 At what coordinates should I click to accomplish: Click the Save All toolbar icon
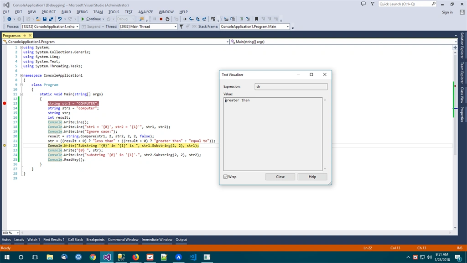tap(51, 19)
